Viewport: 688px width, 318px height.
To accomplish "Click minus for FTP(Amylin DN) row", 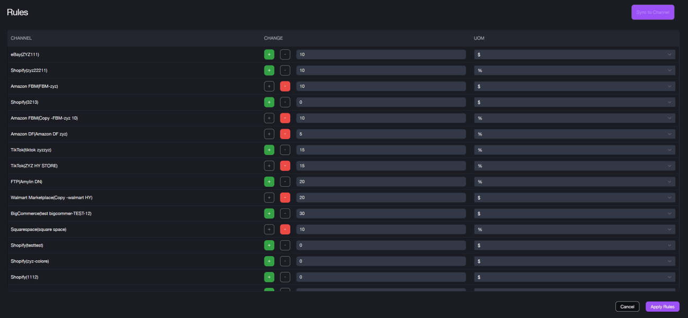I will (285, 181).
